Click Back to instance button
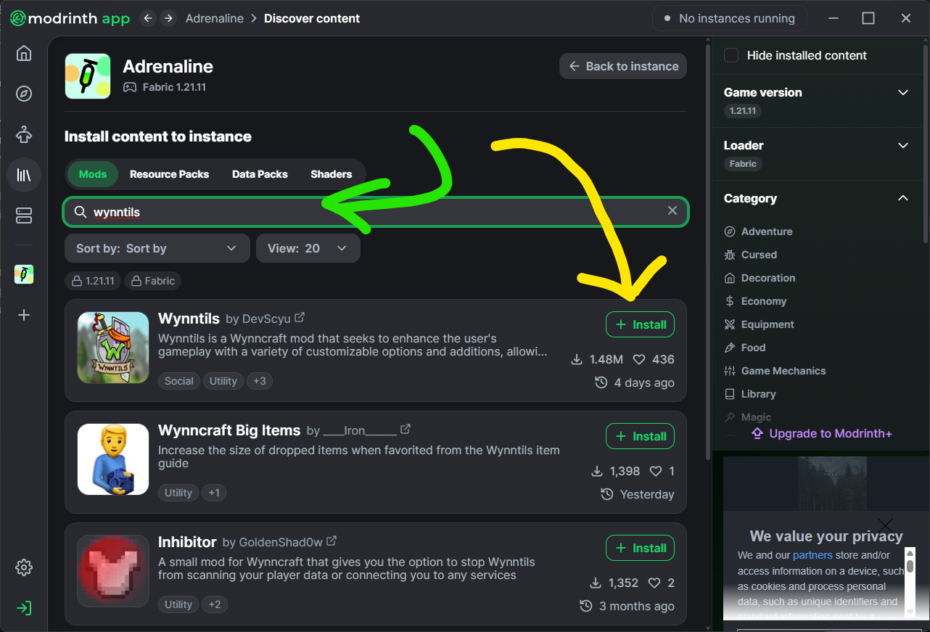 pos(623,66)
